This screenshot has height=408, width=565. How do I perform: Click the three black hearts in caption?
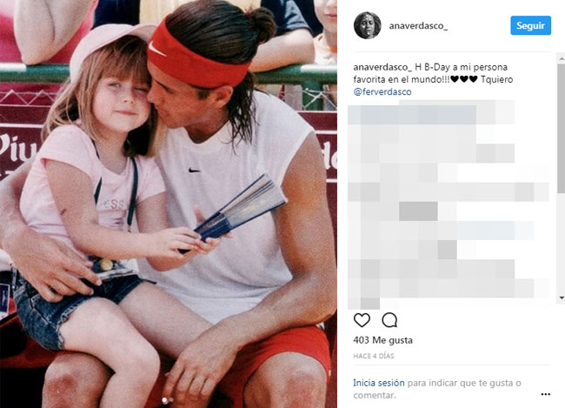tap(464, 79)
